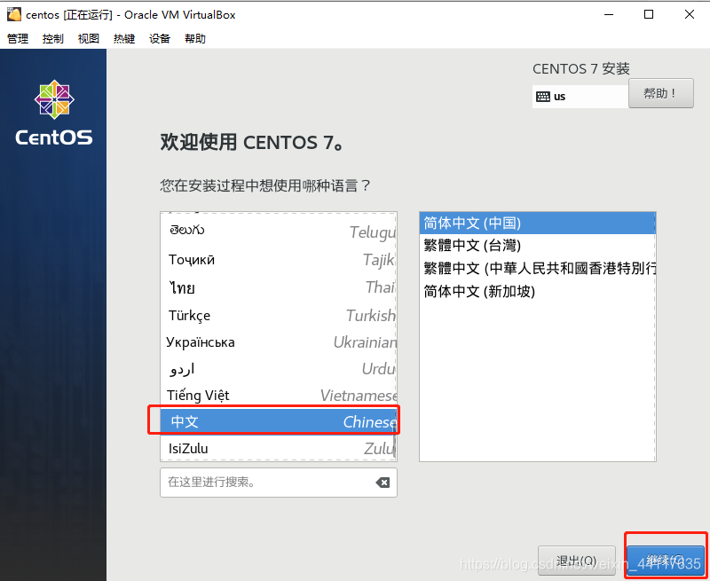The width and height of the screenshot is (710, 581).
Task: Click the backspace-style clear button in search field
Action: click(x=383, y=483)
